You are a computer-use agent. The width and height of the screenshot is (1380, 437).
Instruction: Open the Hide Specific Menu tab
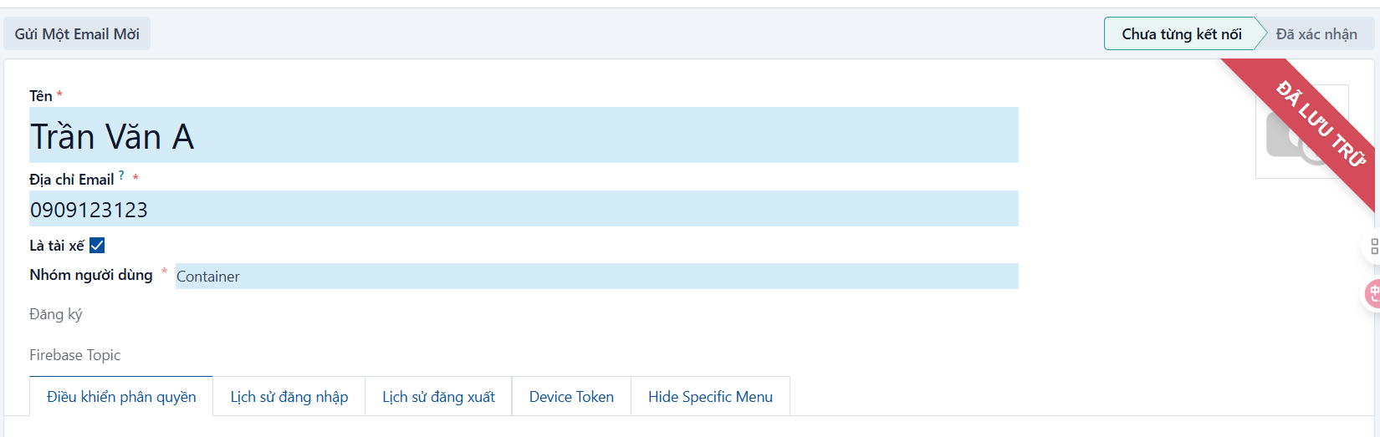[710, 397]
